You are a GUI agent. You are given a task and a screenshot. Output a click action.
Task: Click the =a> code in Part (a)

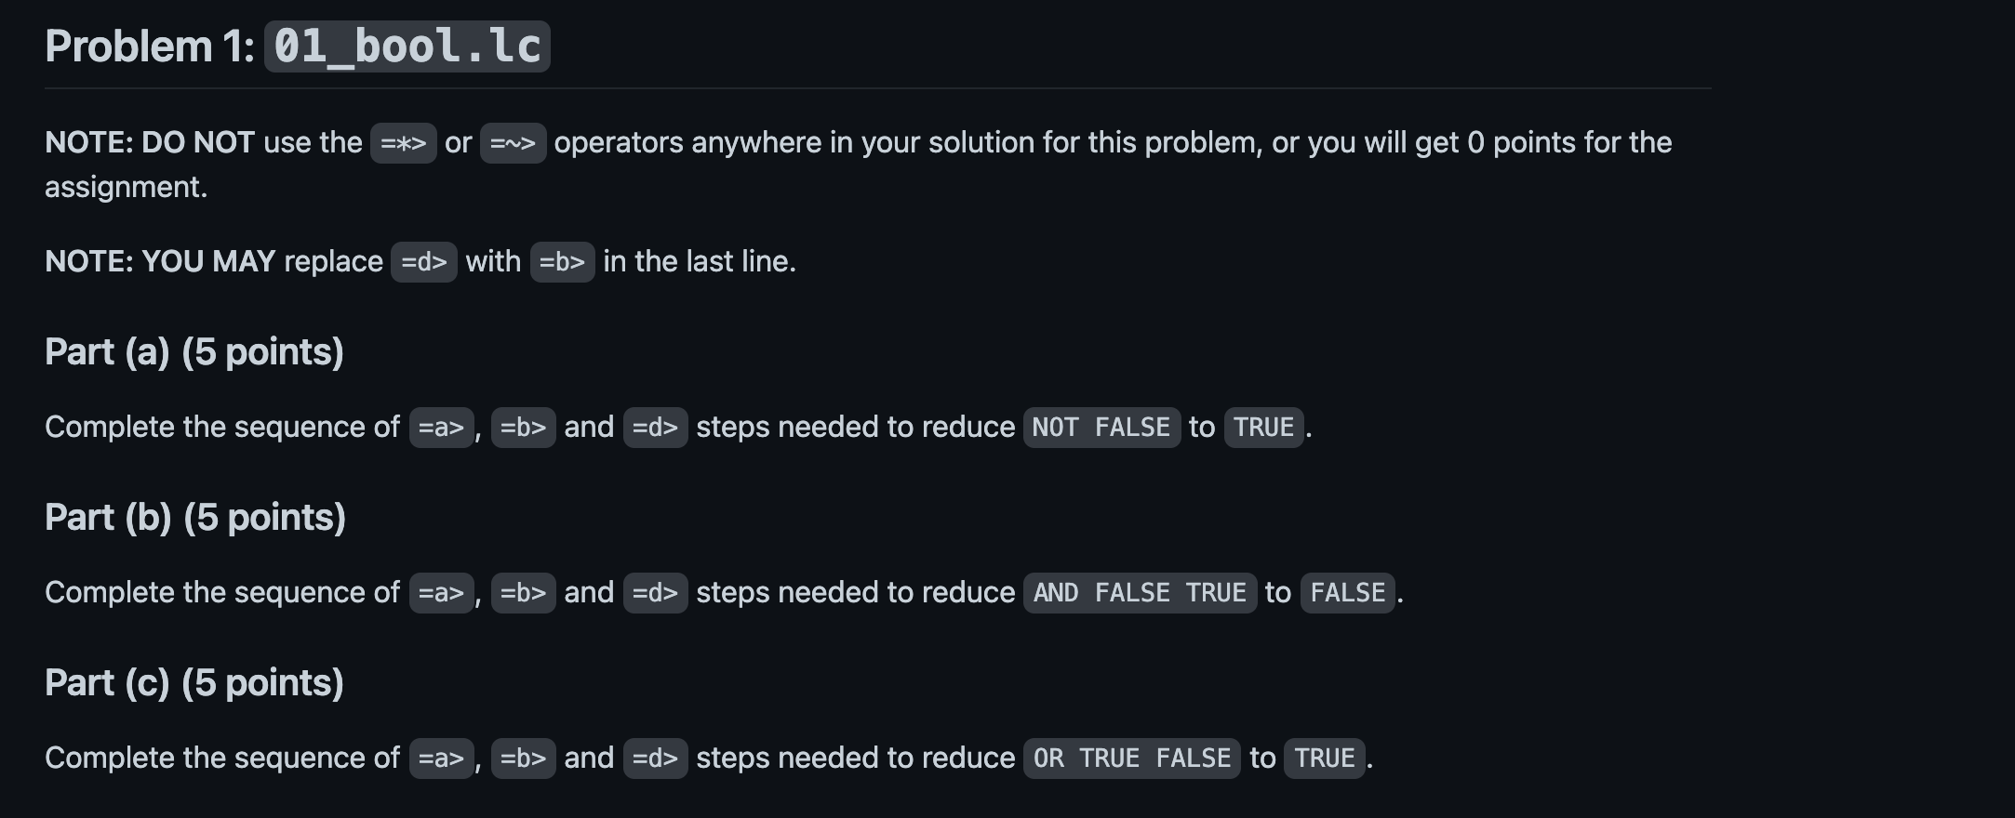(441, 428)
